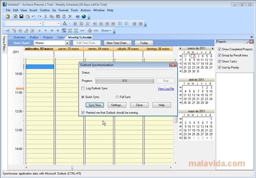
Task: Open Outlook sync Settings
Action: click(x=117, y=105)
